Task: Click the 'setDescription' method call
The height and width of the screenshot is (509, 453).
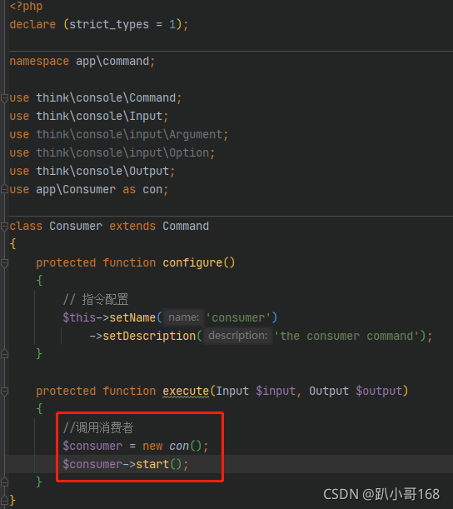Action: pyautogui.click(x=149, y=336)
